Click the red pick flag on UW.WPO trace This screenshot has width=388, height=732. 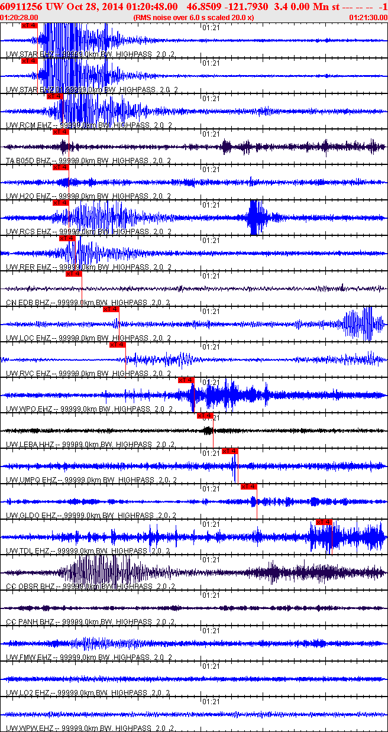click(x=186, y=380)
